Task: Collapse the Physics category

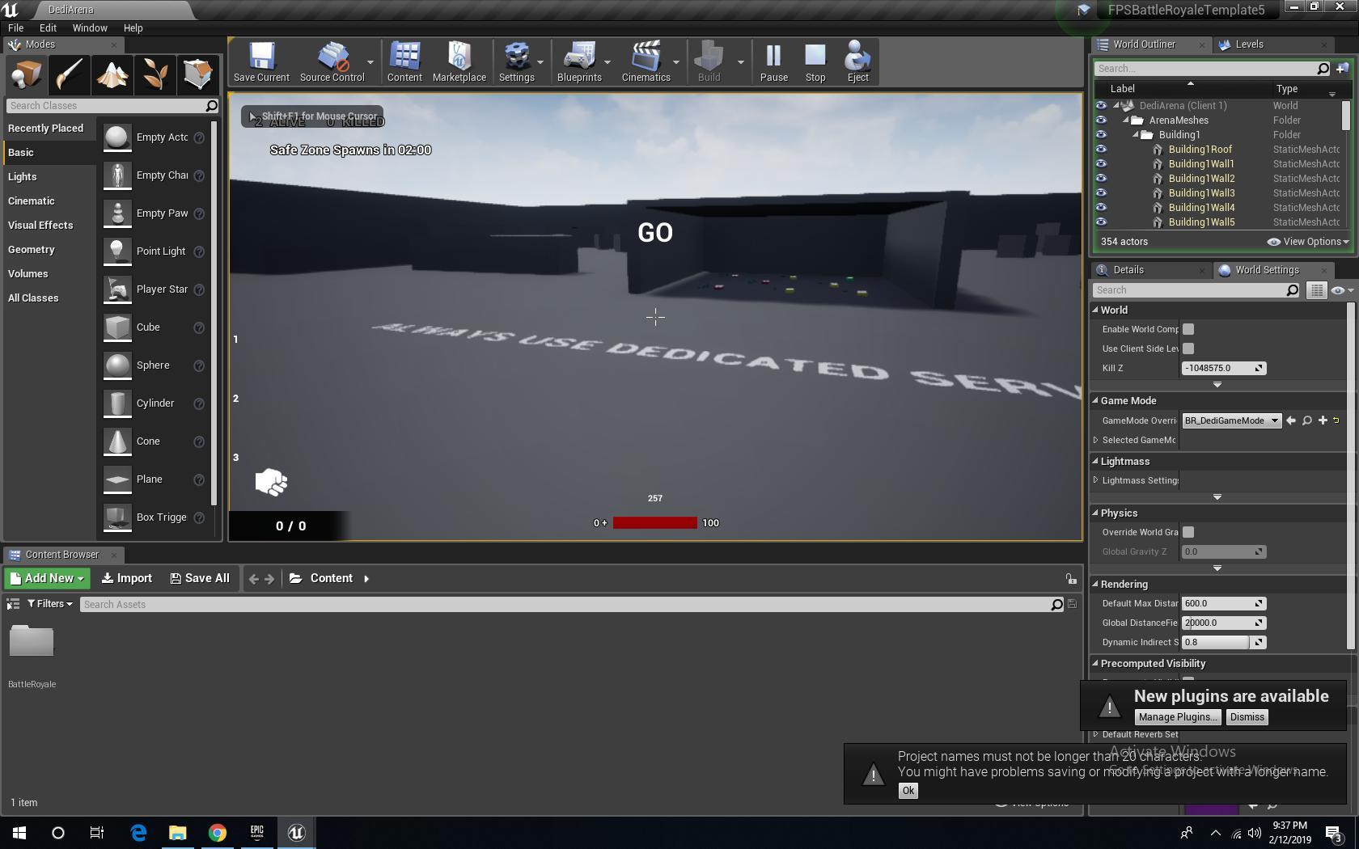Action: coord(1095,513)
